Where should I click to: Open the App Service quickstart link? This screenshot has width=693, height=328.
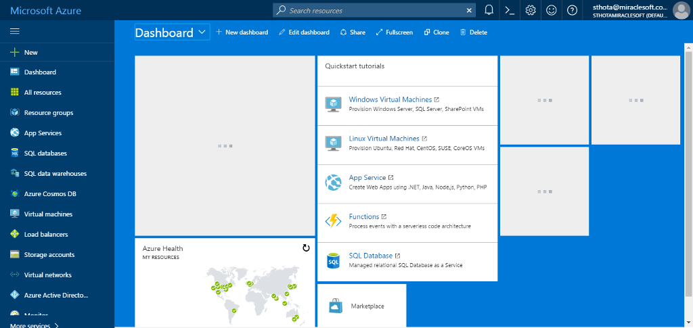(x=367, y=177)
